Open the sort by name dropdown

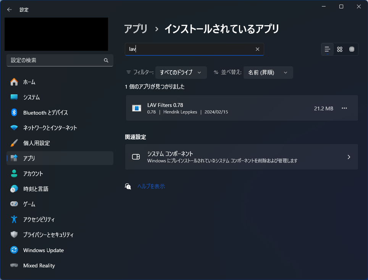[x=268, y=73]
